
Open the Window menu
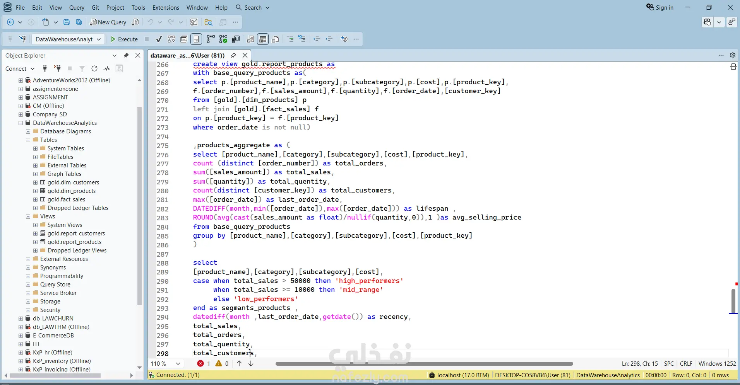[x=197, y=7]
